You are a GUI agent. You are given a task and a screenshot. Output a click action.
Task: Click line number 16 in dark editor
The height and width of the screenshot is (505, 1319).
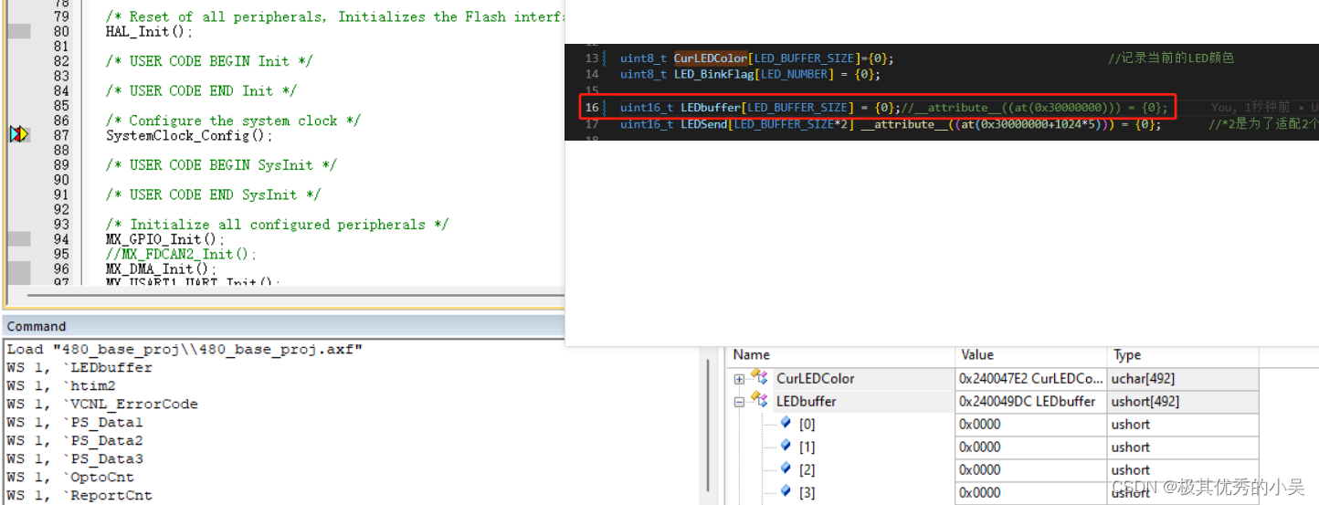591,108
